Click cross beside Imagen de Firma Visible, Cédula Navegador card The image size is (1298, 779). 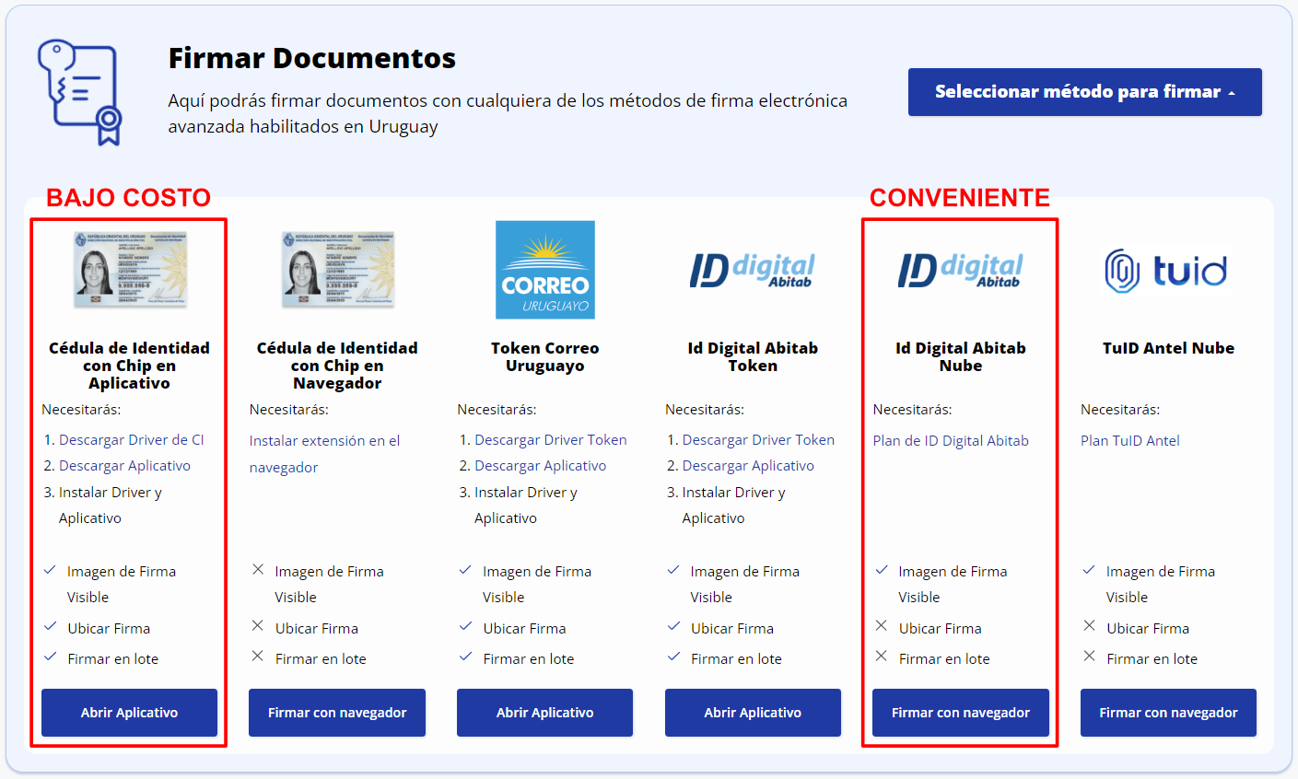(259, 570)
